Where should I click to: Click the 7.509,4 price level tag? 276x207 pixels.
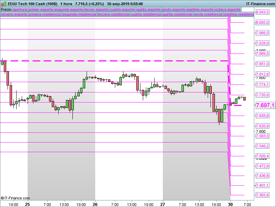[x=262, y=156]
